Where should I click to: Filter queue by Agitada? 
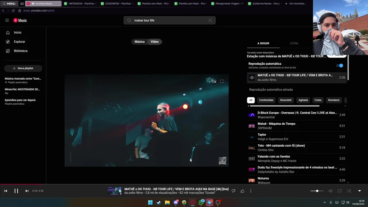(303, 100)
